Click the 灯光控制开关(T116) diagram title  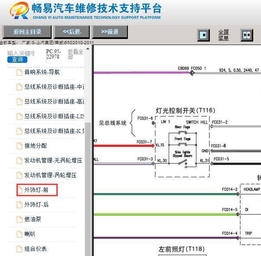coord(185,110)
